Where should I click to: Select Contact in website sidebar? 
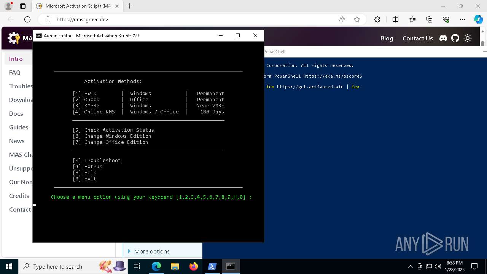(20, 209)
